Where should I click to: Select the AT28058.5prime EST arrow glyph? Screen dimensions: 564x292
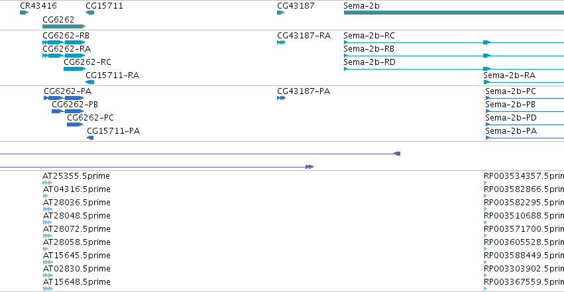point(46,249)
